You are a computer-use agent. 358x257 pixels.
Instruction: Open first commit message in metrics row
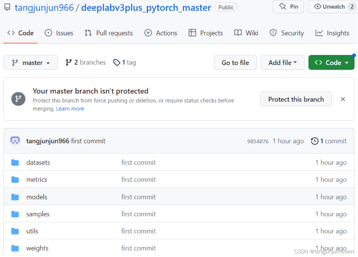138,180
